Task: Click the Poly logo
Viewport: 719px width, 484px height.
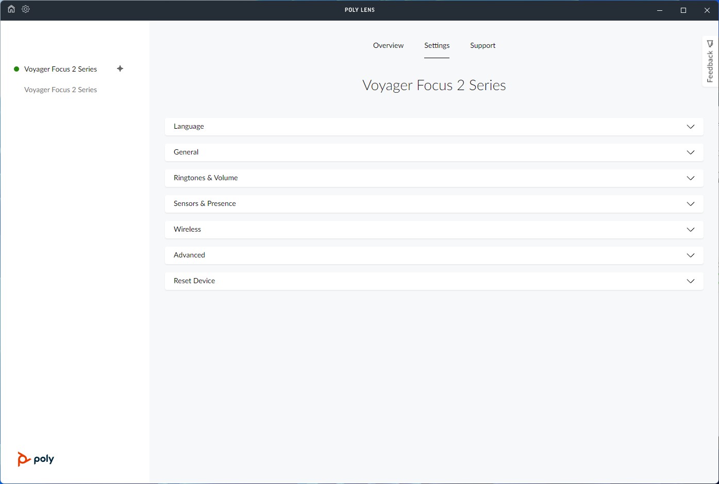Action: pyautogui.click(x=36, y=459)
